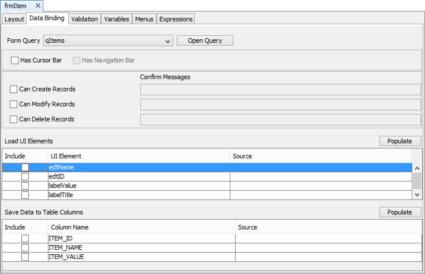The image size is (425, 274).
Task: Enable Can Delete Records
Action: click(14, 120)
